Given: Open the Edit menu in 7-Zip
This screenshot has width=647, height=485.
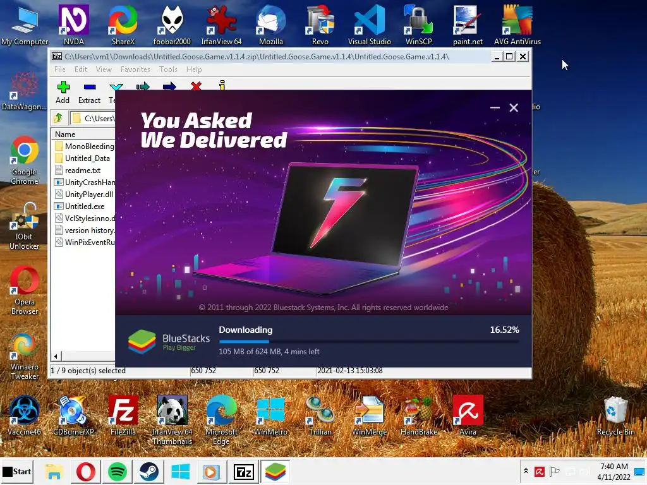Looking at the screenshot, I should click(x=81, y=69).
